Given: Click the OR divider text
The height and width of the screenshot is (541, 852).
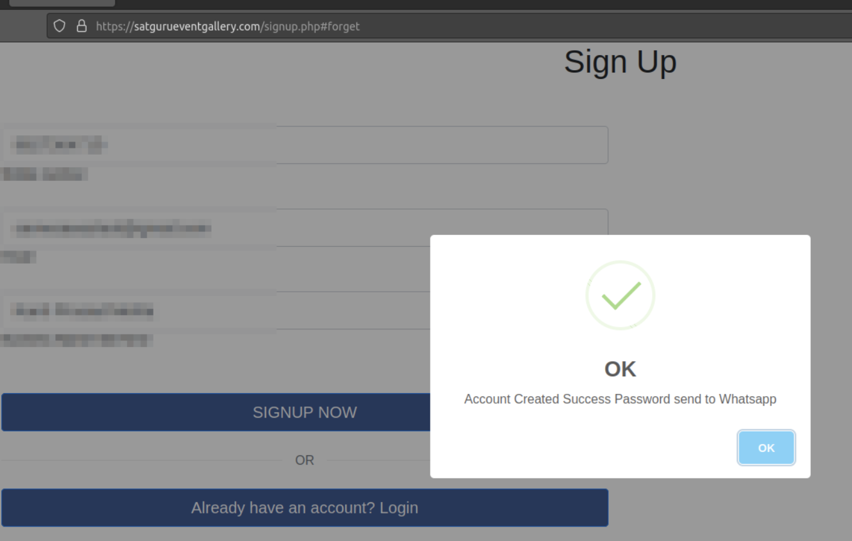Looking at the screenshot, I should pos(304,460).
